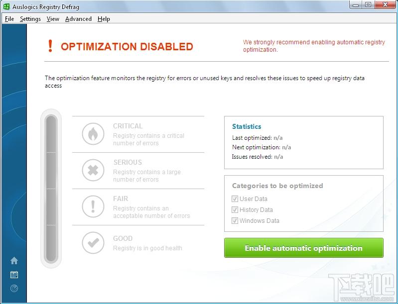Minimize the Registry Defrag window
The width and height of the screenshot is (398, 304).
point(356,5)
